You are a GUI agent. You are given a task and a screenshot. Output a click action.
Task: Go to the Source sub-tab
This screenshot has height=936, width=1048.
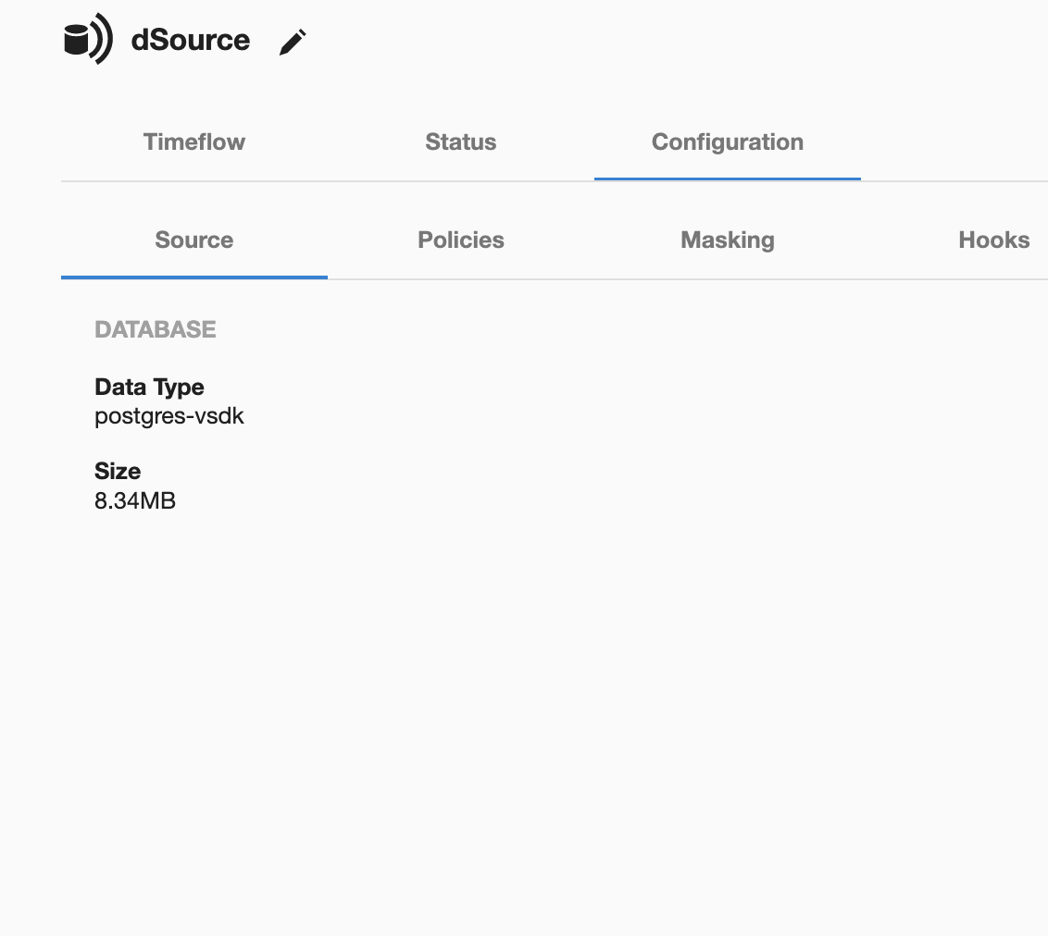194,240
